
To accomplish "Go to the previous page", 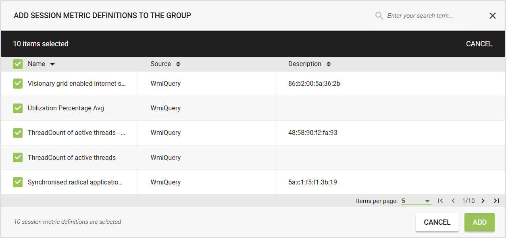I will point(453,201).
